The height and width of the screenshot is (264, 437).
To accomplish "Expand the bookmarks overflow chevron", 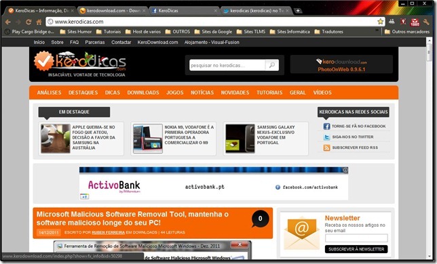I will 377,30.
